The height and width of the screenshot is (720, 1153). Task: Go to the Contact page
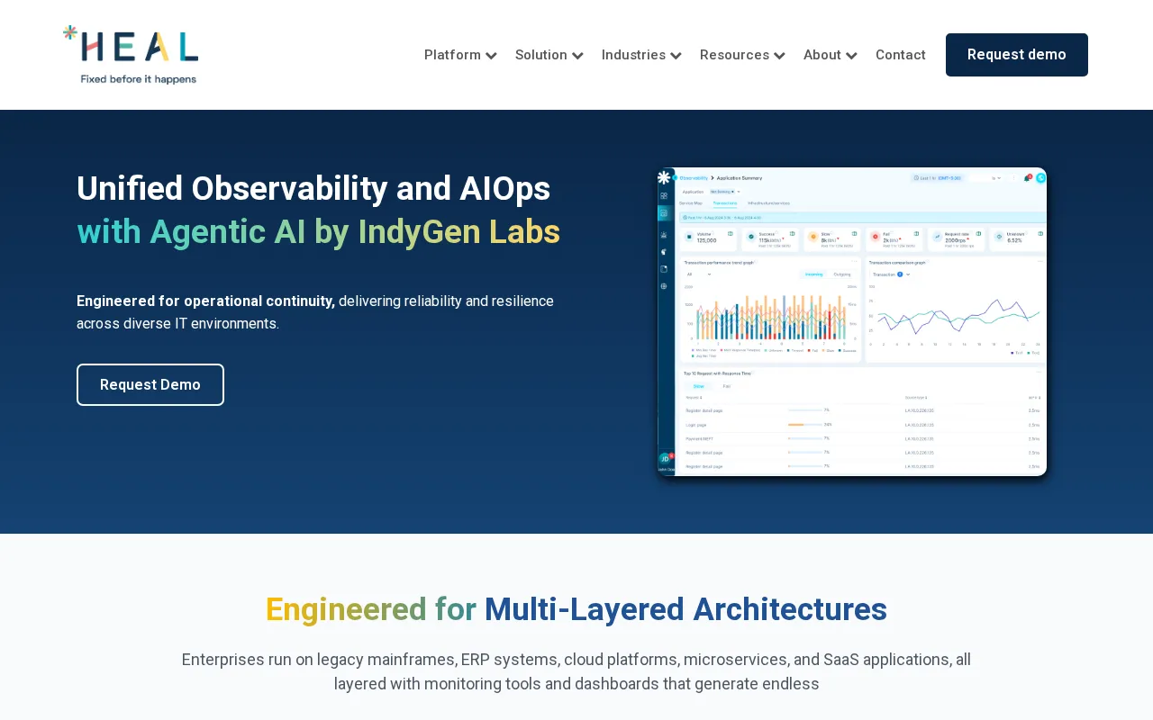[901, 55]
